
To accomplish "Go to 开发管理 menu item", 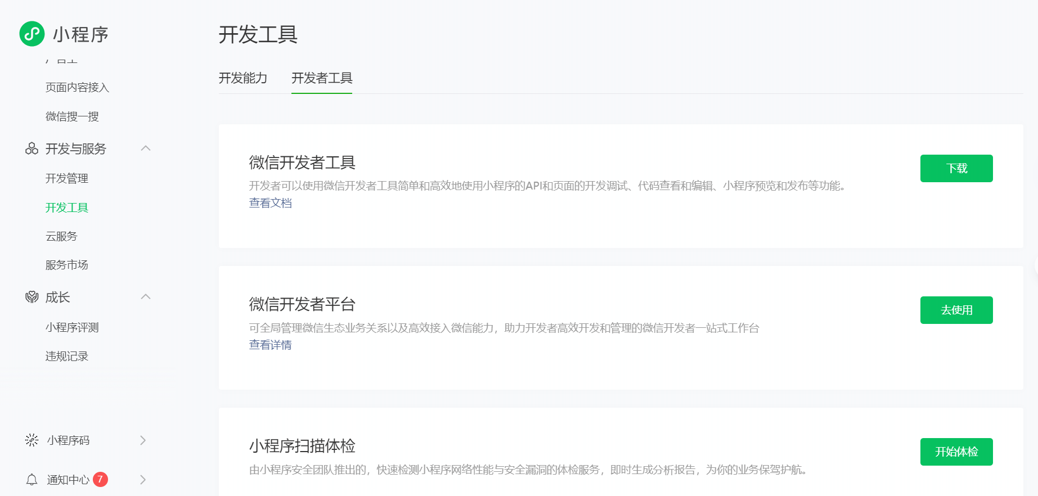I will tap(67, 178).
